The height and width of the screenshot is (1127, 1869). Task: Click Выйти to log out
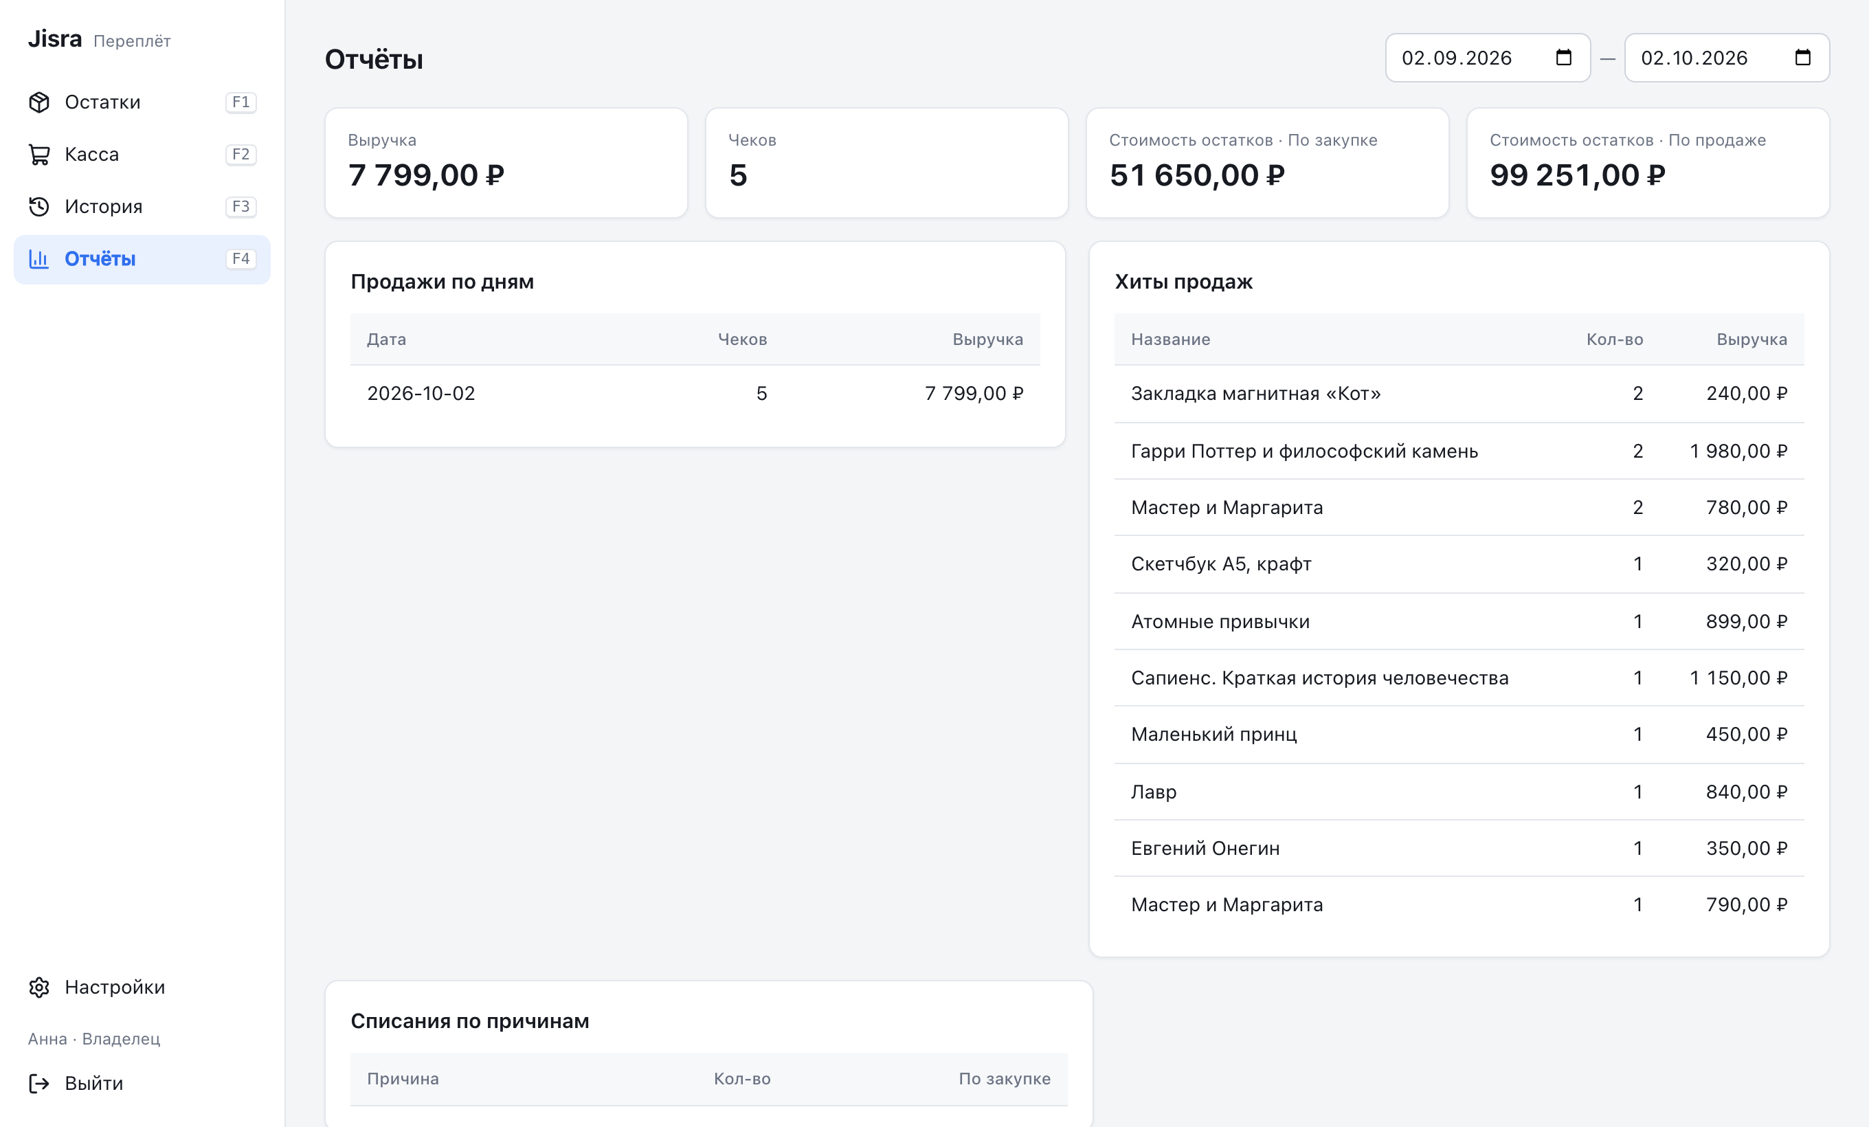pos(142,1083)
